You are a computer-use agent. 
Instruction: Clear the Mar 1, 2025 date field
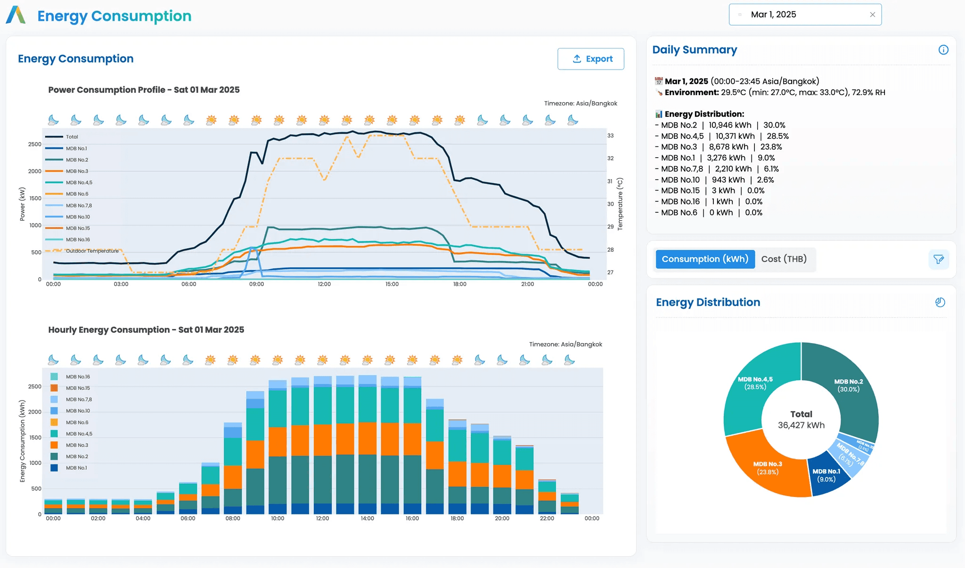point(873,15)
